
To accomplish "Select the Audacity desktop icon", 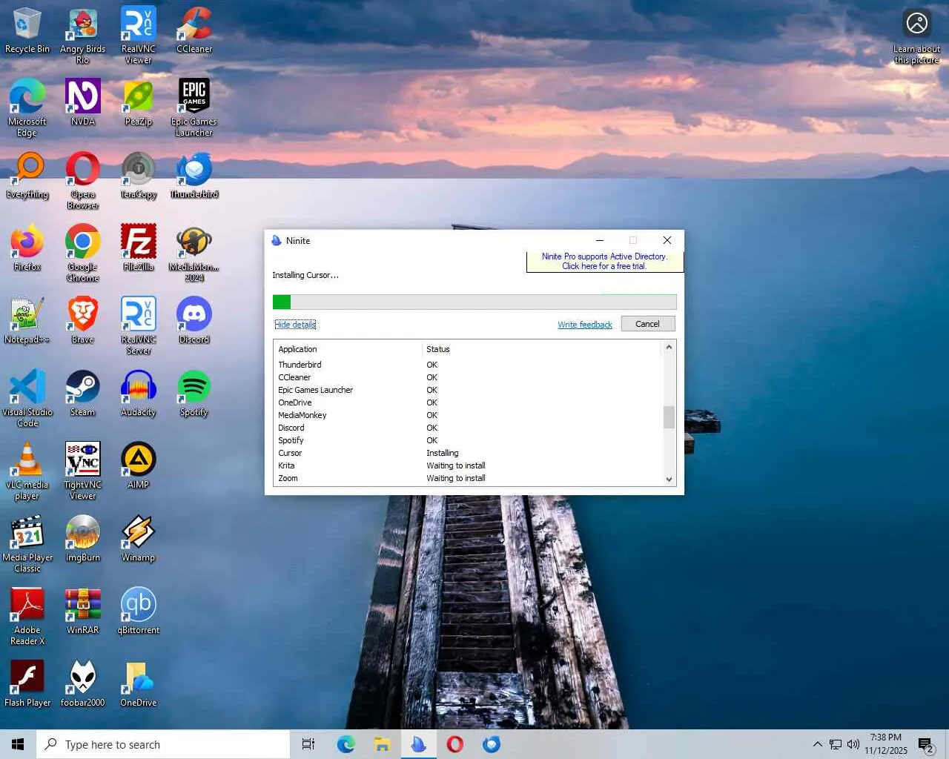I will click(139, 393).
